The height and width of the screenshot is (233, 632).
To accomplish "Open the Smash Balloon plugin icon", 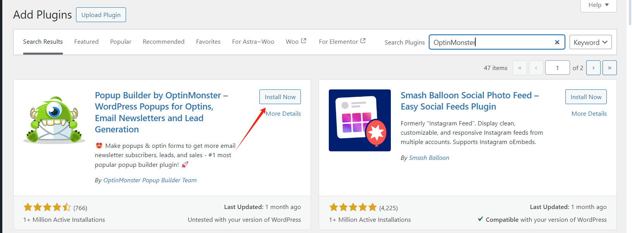I will click(360, 120).
